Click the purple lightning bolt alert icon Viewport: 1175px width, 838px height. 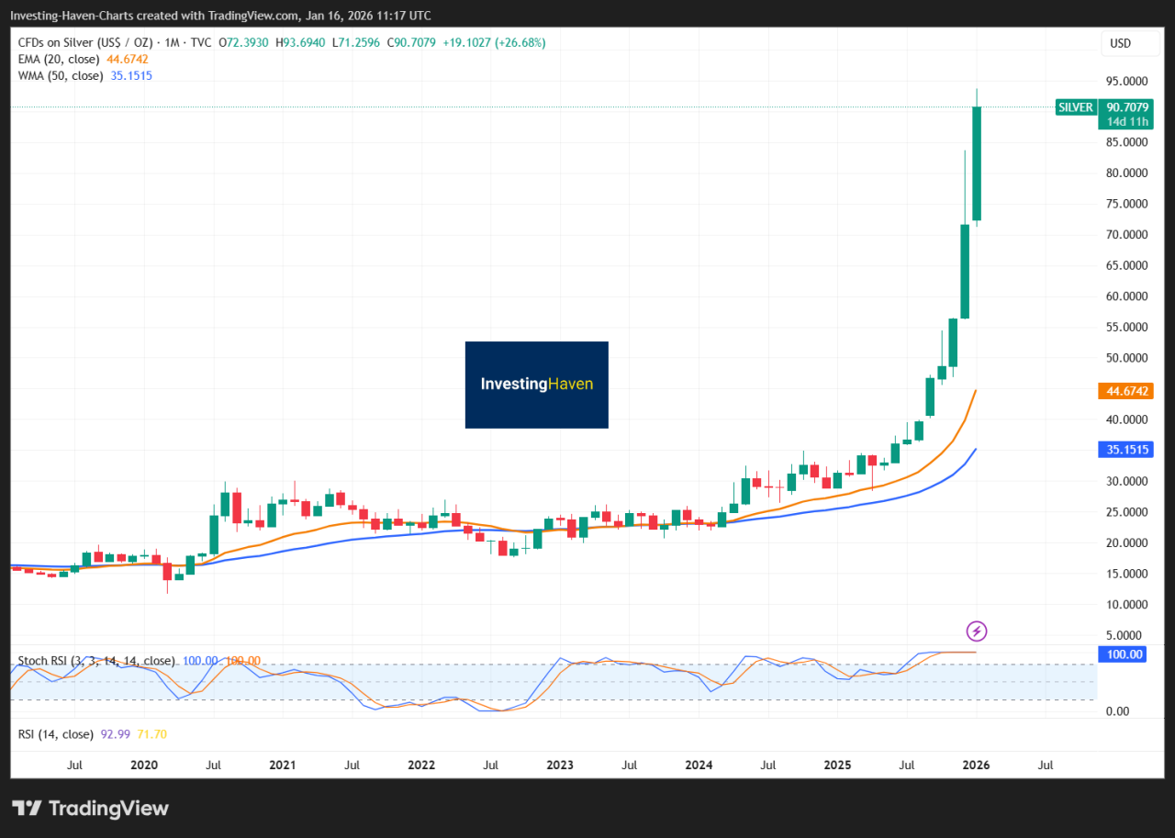[976, 631]
